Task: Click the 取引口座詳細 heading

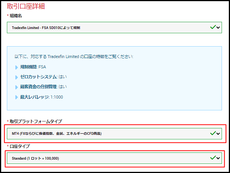Action: [x=26, y=6]
